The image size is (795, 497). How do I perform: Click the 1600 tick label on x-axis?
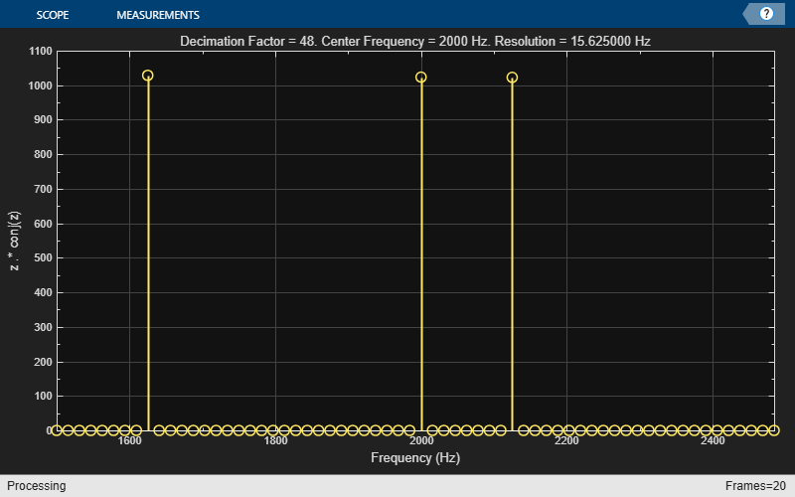click(129, 441)
